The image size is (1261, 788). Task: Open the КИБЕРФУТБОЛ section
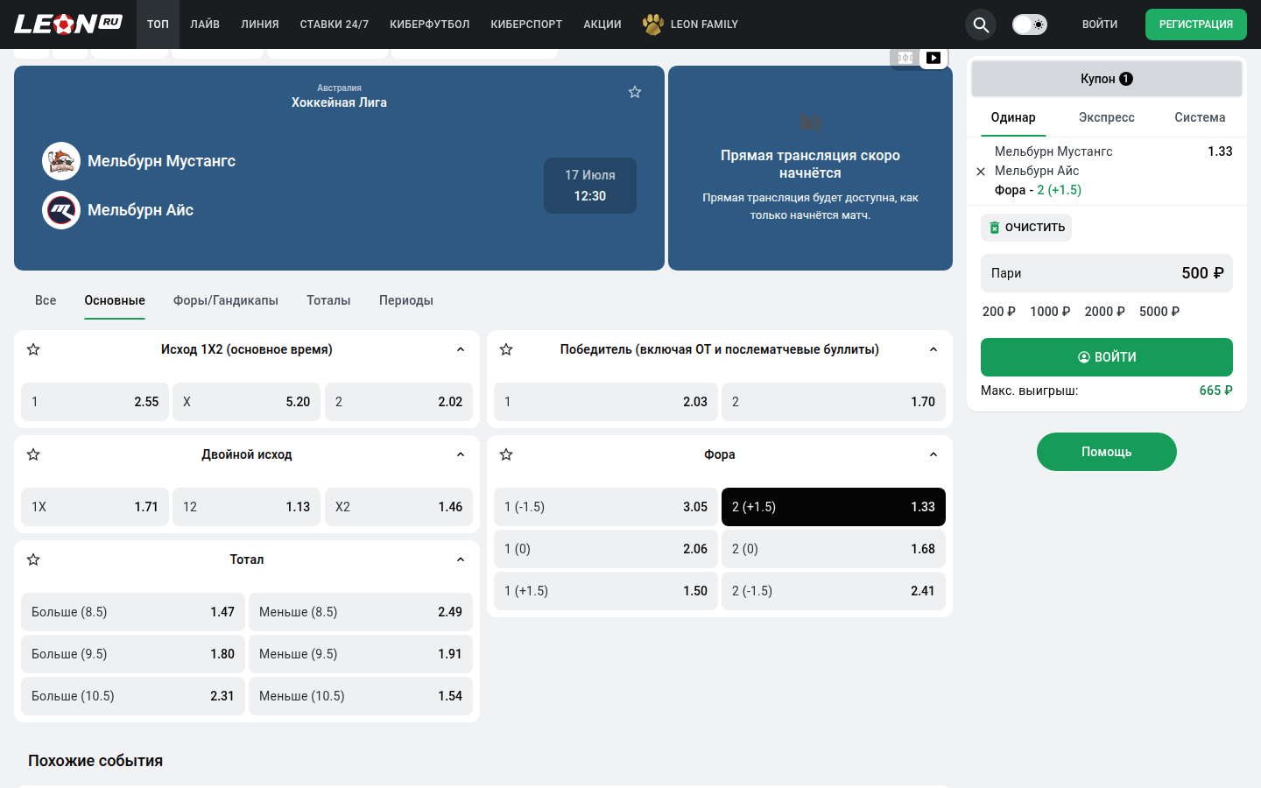pos(430,25)
